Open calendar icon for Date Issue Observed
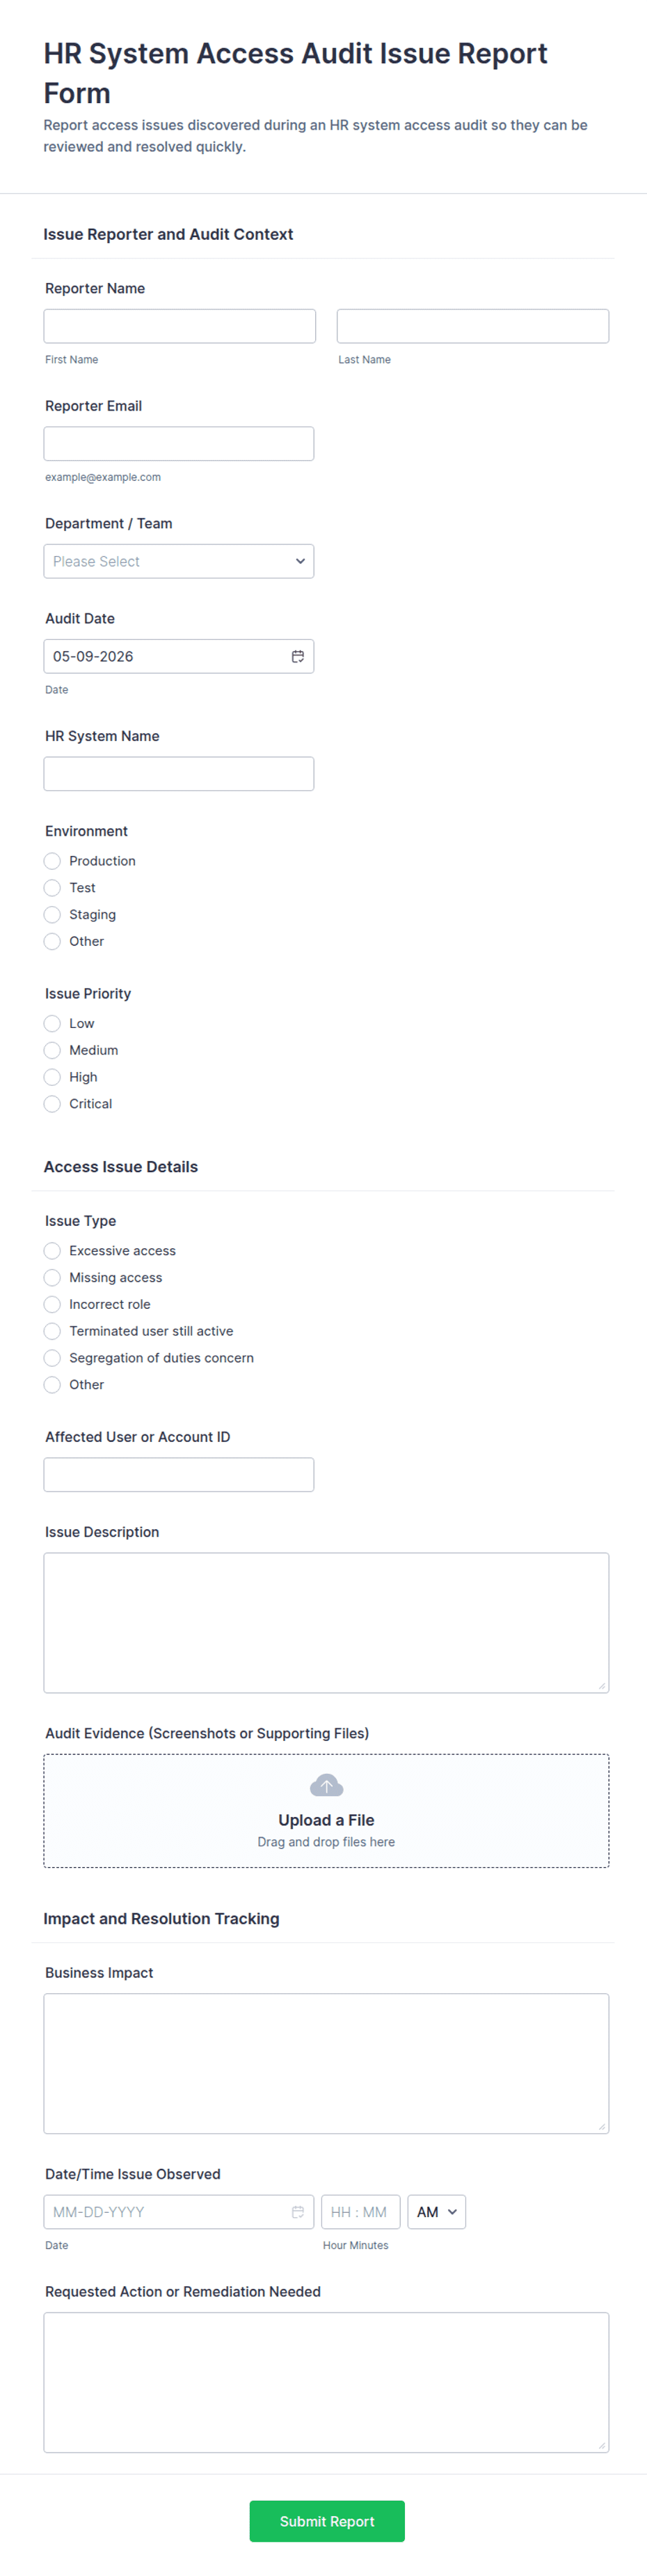647x2576 pixels. [x=298, y=2212]
